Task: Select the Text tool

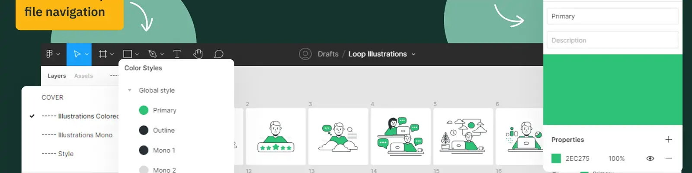Action: (177, 54)
